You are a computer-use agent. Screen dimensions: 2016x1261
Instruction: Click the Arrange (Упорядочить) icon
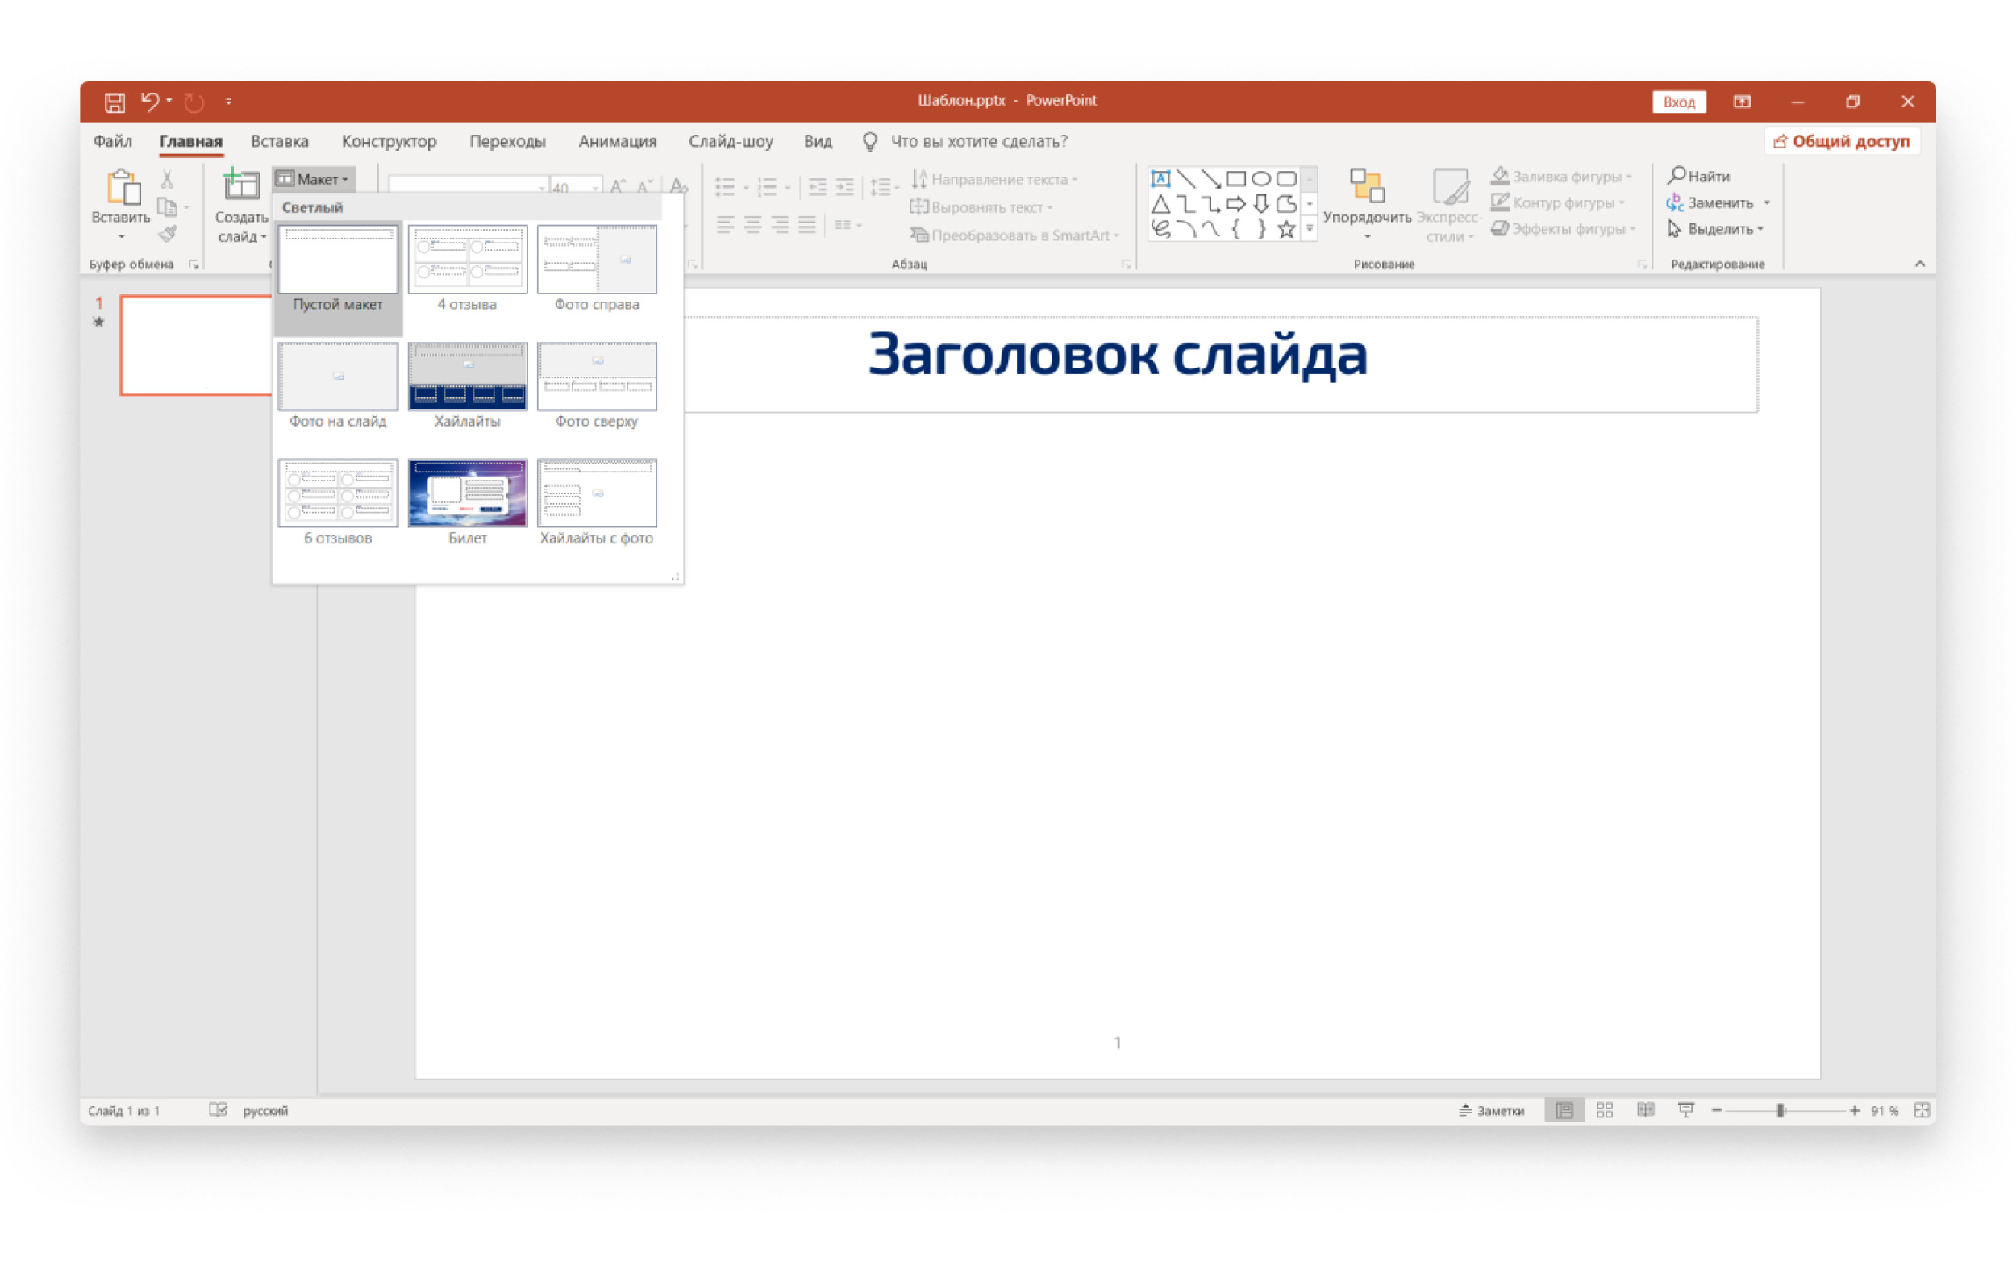coord(1366,185)
